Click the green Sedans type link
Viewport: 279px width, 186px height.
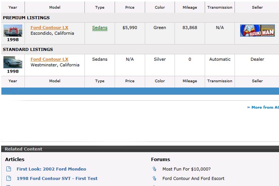point(100,28)
